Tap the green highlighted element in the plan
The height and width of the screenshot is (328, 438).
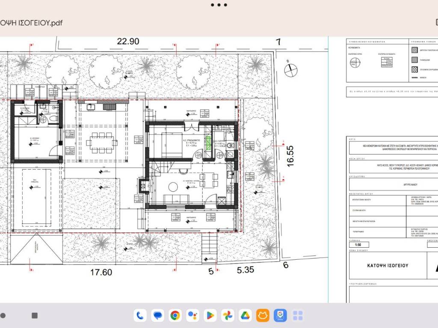point(209,143)
